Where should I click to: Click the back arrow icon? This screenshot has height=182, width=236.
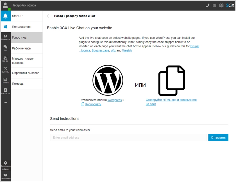click(x=49, y=16)
